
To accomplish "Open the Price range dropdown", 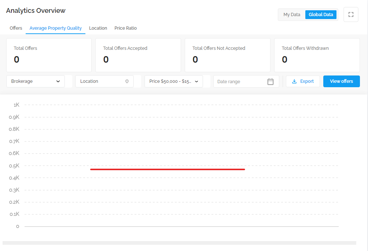I will (174, 81).
